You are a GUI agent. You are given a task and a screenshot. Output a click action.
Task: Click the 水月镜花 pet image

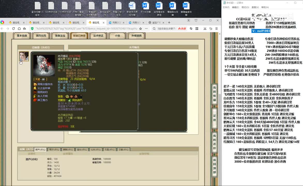44,65
